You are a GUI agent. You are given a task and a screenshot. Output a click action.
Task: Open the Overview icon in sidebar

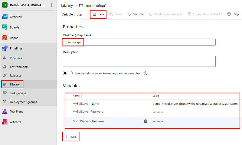tap(5, 17)
